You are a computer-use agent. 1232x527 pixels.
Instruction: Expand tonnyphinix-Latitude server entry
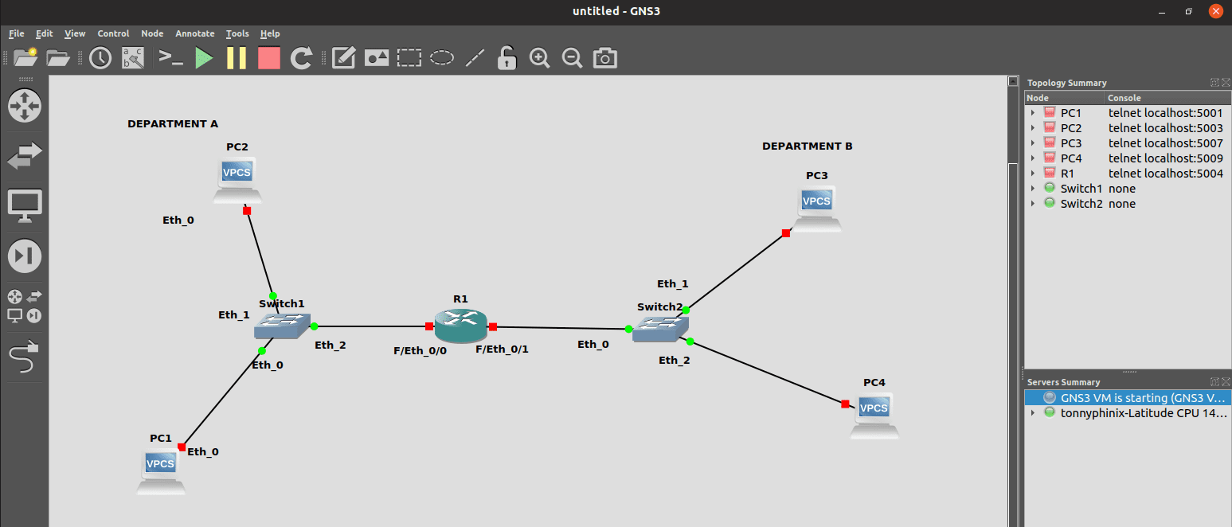tap(1033, 412)
